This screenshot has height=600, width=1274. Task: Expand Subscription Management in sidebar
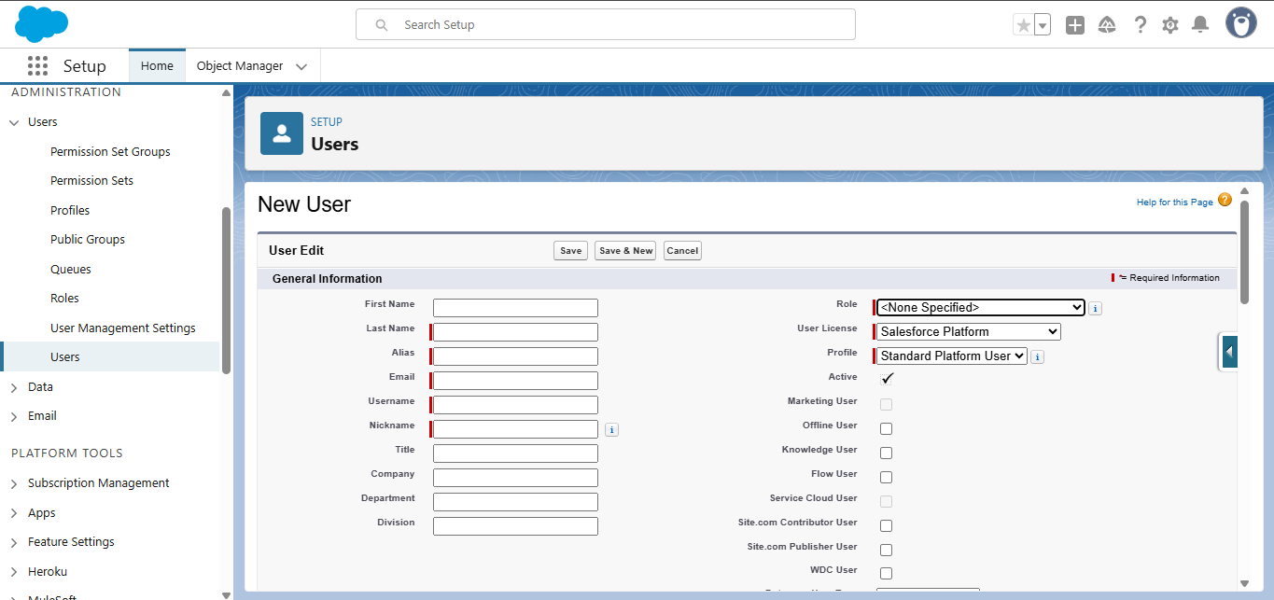point(14,483)
